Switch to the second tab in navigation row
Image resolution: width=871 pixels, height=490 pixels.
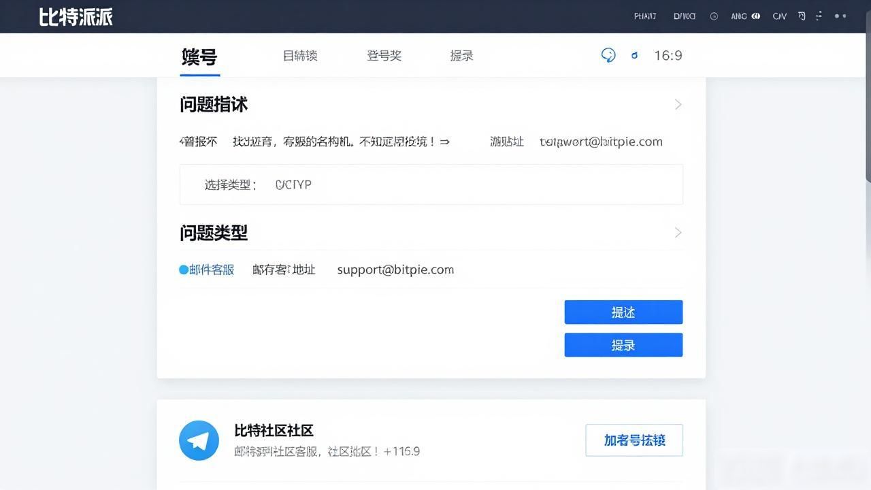[x=300, y=56]
